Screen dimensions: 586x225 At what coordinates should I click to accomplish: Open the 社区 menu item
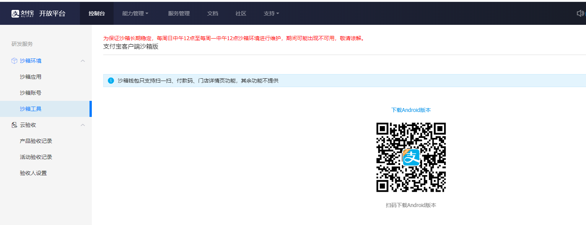click(241, 13)
